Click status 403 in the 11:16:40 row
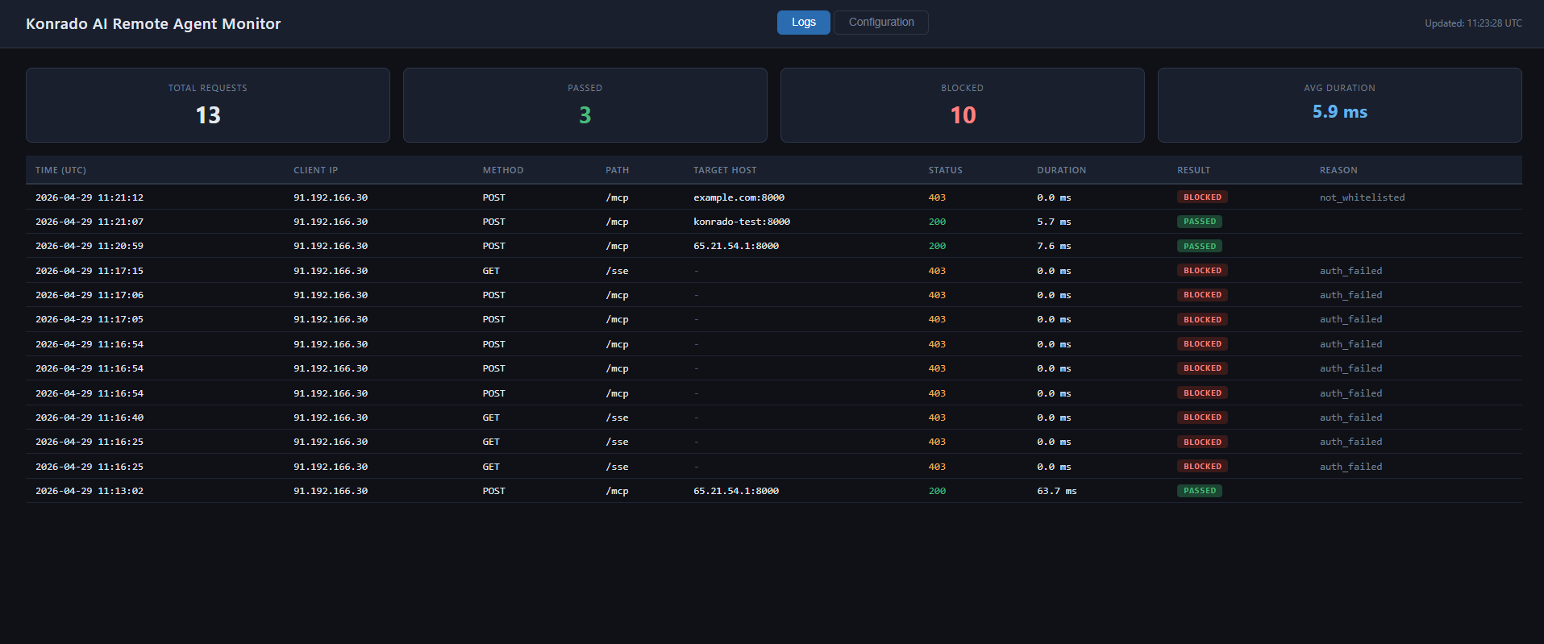Screen dimensions: 1544x644 point(937,418)
